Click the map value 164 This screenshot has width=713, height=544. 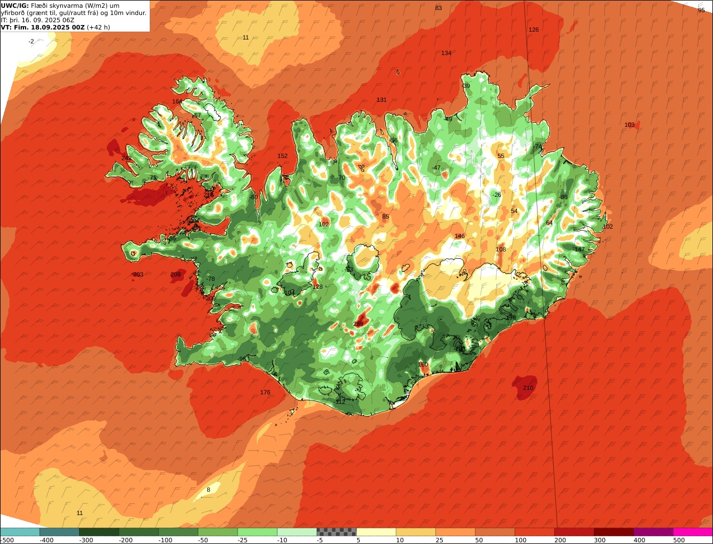(x=177, y=101)
